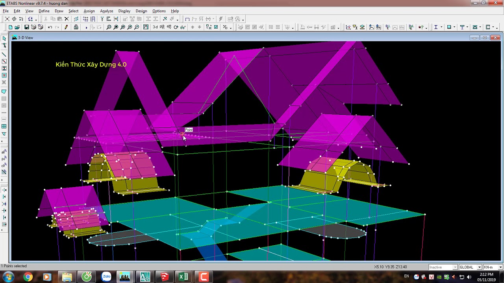
Task: Toggle Object Shrink icon
Action: click(209, 27)
